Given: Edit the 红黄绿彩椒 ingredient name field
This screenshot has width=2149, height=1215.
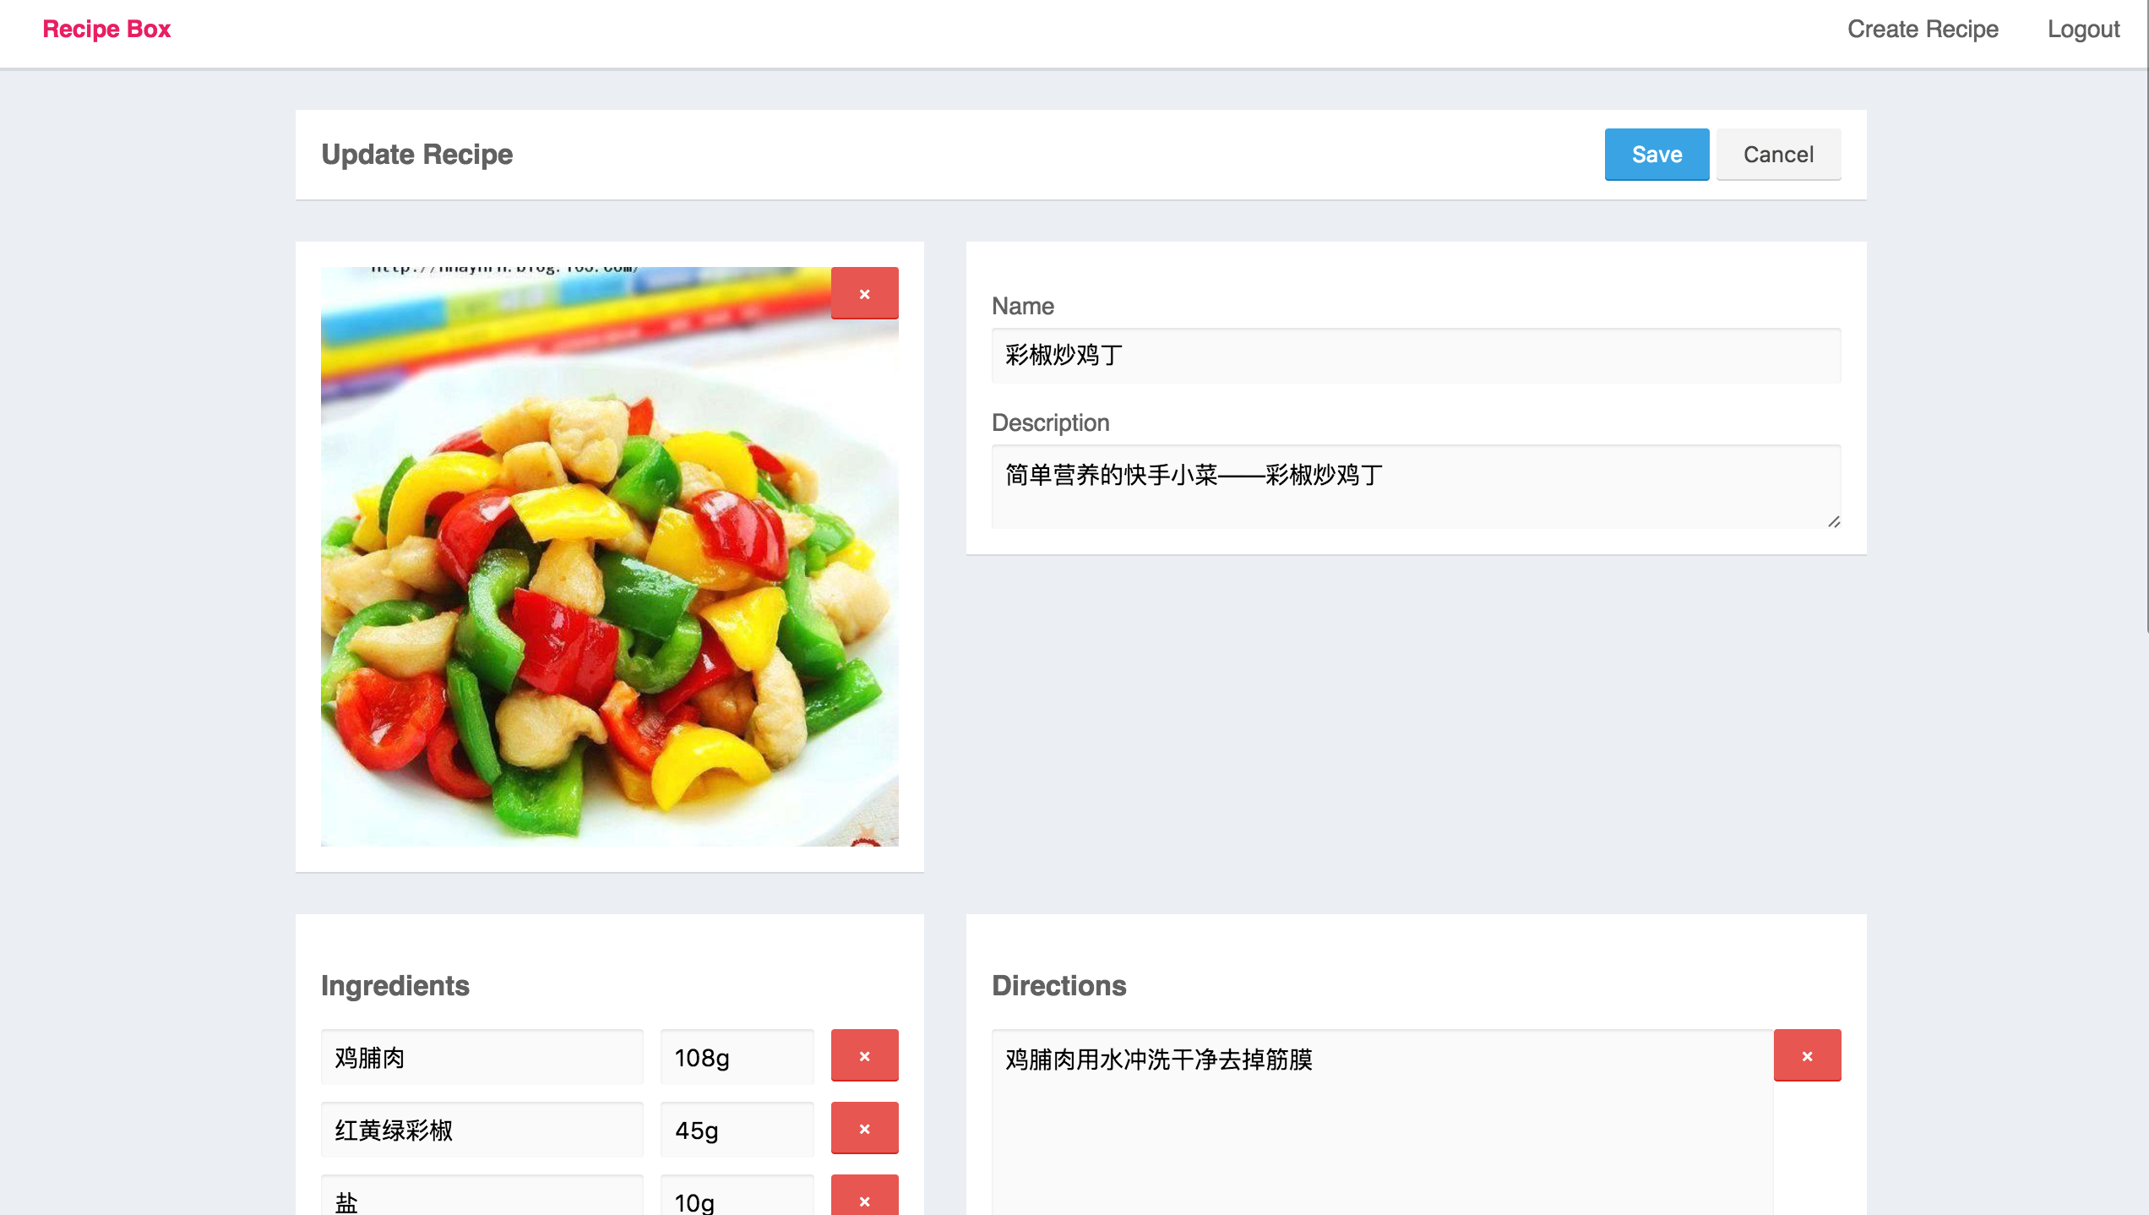Looking at the screenshot, I should pyautogui.click(x=481, y=1130).
